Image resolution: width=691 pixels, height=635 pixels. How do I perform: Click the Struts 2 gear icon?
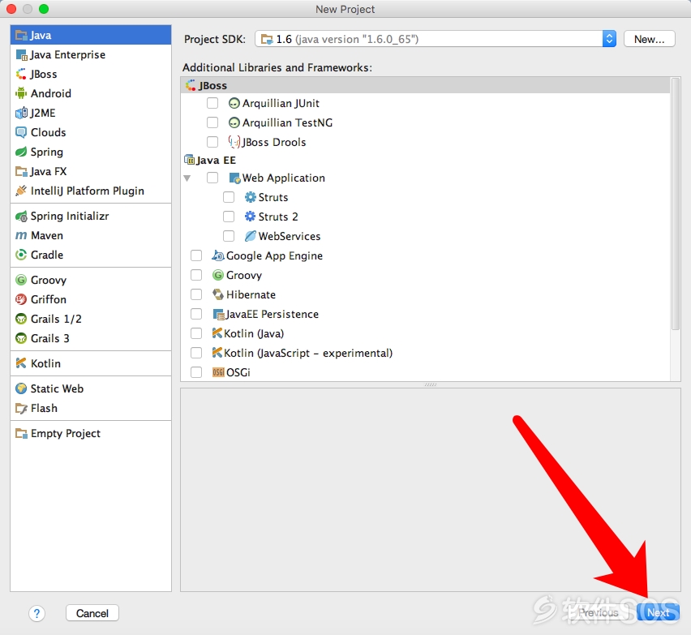click(x=251, y=217)
